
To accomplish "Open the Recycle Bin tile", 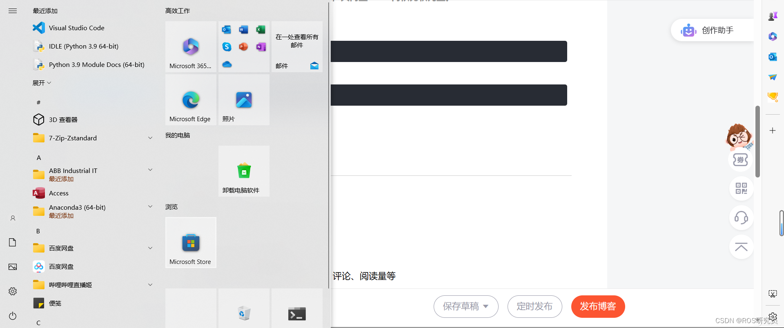I will click(244, 308).
